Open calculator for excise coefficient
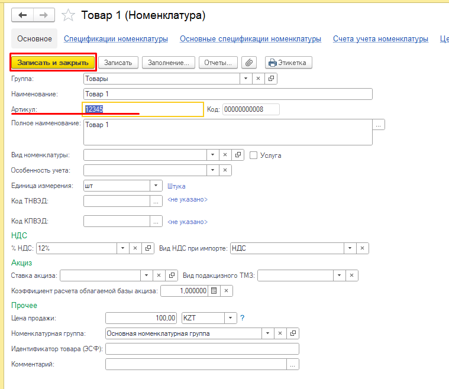 coord(214,291)
